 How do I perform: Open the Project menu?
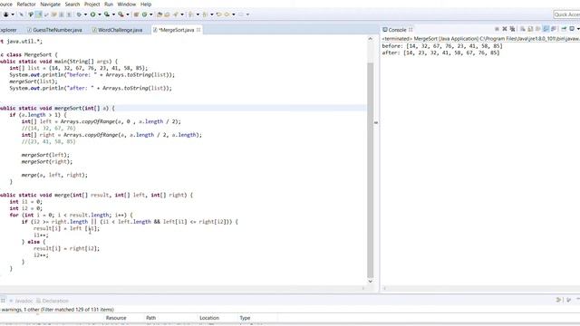pos(92,4)
